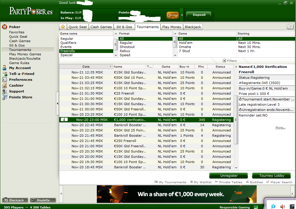The width and height of the screenshot is (296, 209).
Task: Toggle the lobby view layout icon
Action: click(290, 27)
